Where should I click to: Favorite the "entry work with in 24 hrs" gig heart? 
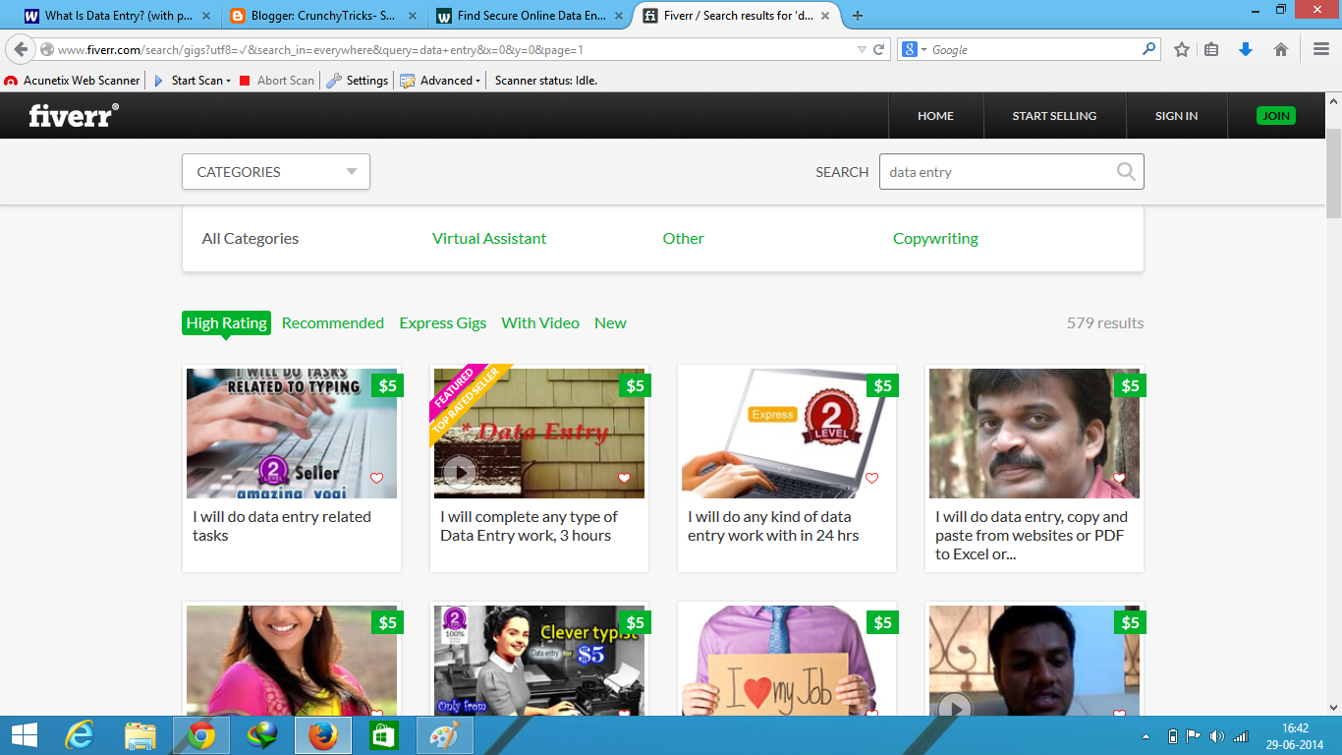click(871, 479)
